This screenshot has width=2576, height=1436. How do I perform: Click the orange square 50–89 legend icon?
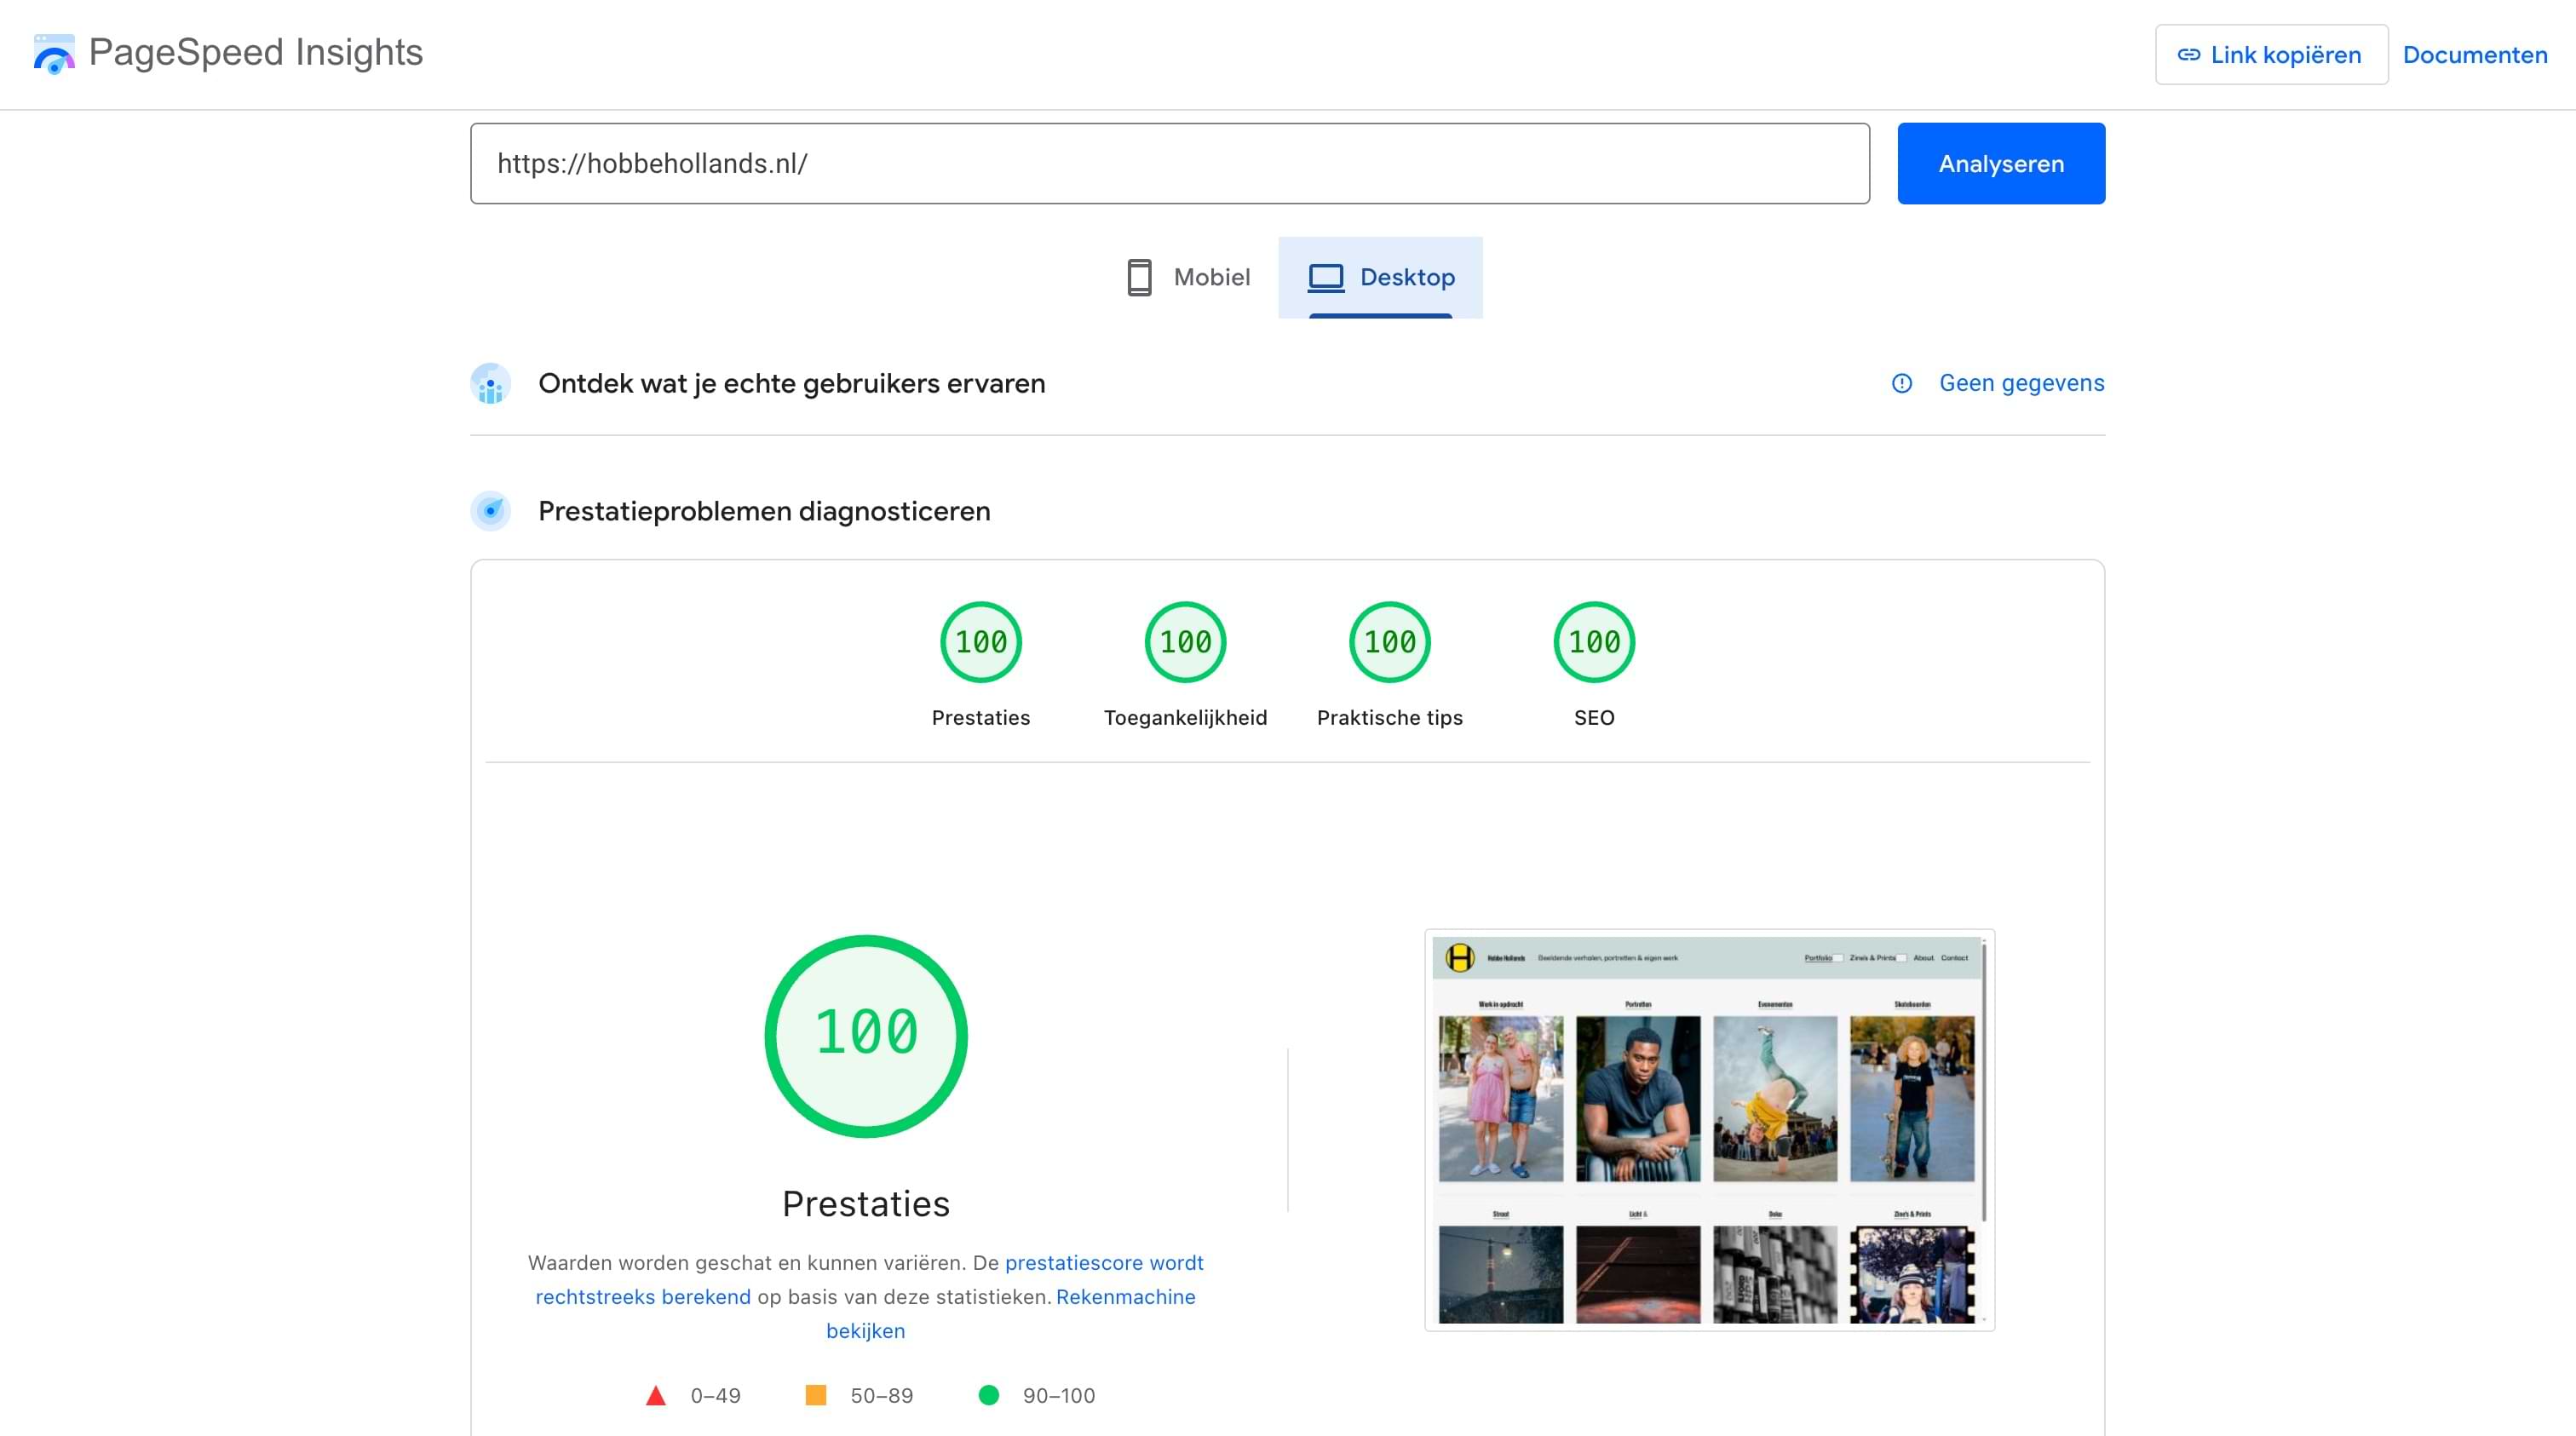[x=816, y=1395]
